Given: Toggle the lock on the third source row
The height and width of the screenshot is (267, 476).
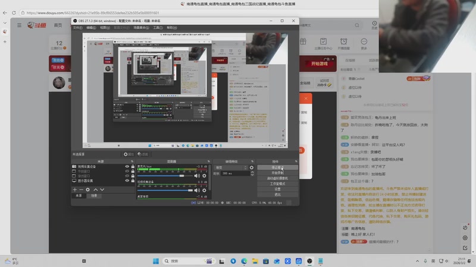Looking at the screenshot, I should coord(133,176).
